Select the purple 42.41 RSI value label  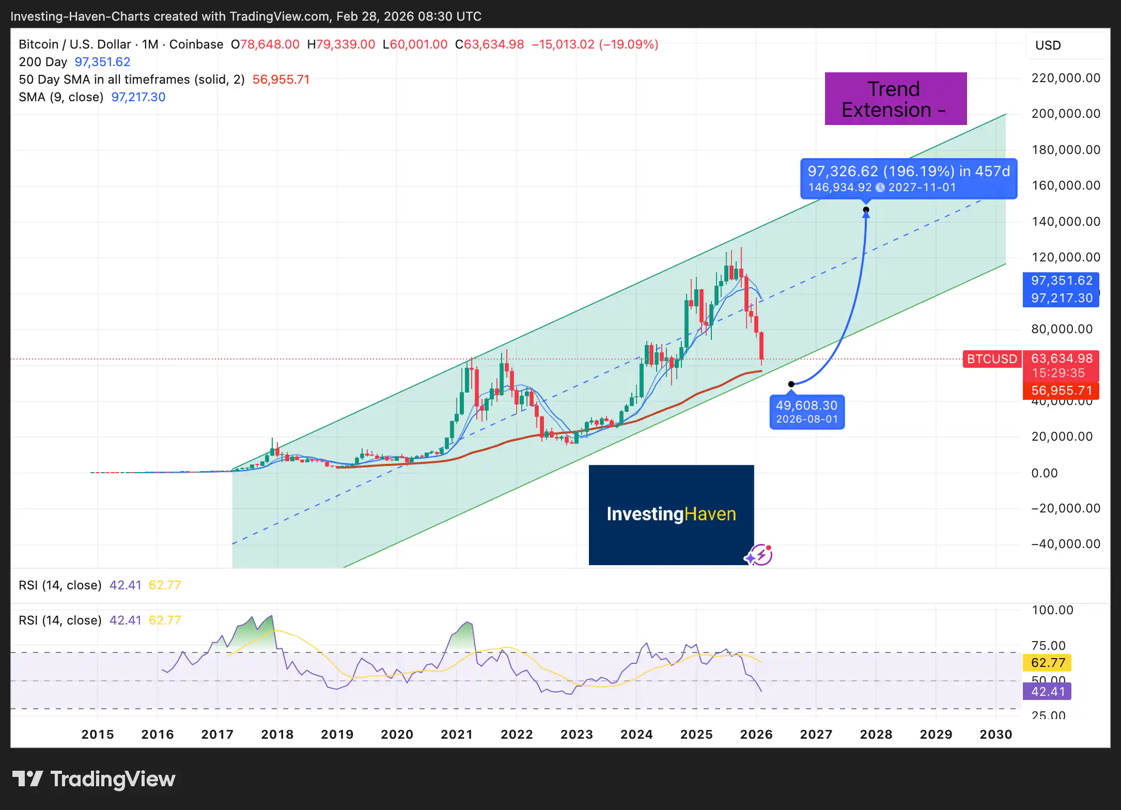[1047, 691]
